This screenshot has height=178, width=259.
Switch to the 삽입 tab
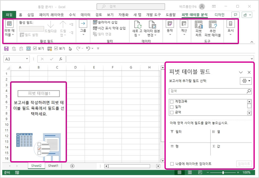[31, 15]
